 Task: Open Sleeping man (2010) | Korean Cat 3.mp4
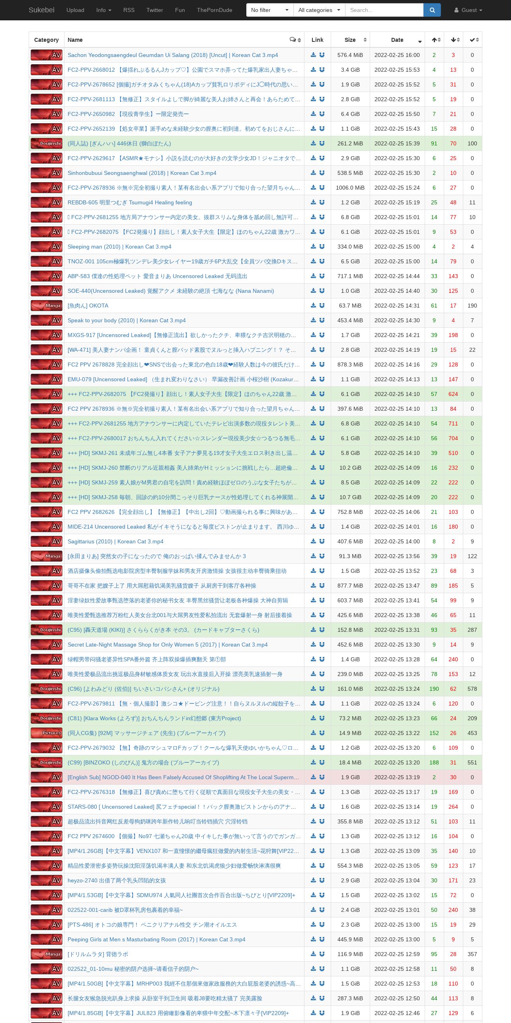119,247
